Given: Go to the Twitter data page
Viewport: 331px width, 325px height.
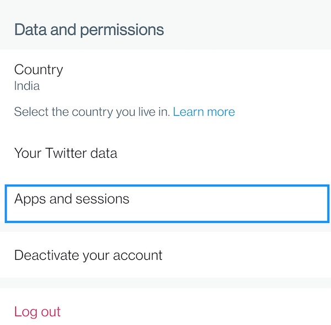Looking at the screenshot, I should (x=66, y=153).
